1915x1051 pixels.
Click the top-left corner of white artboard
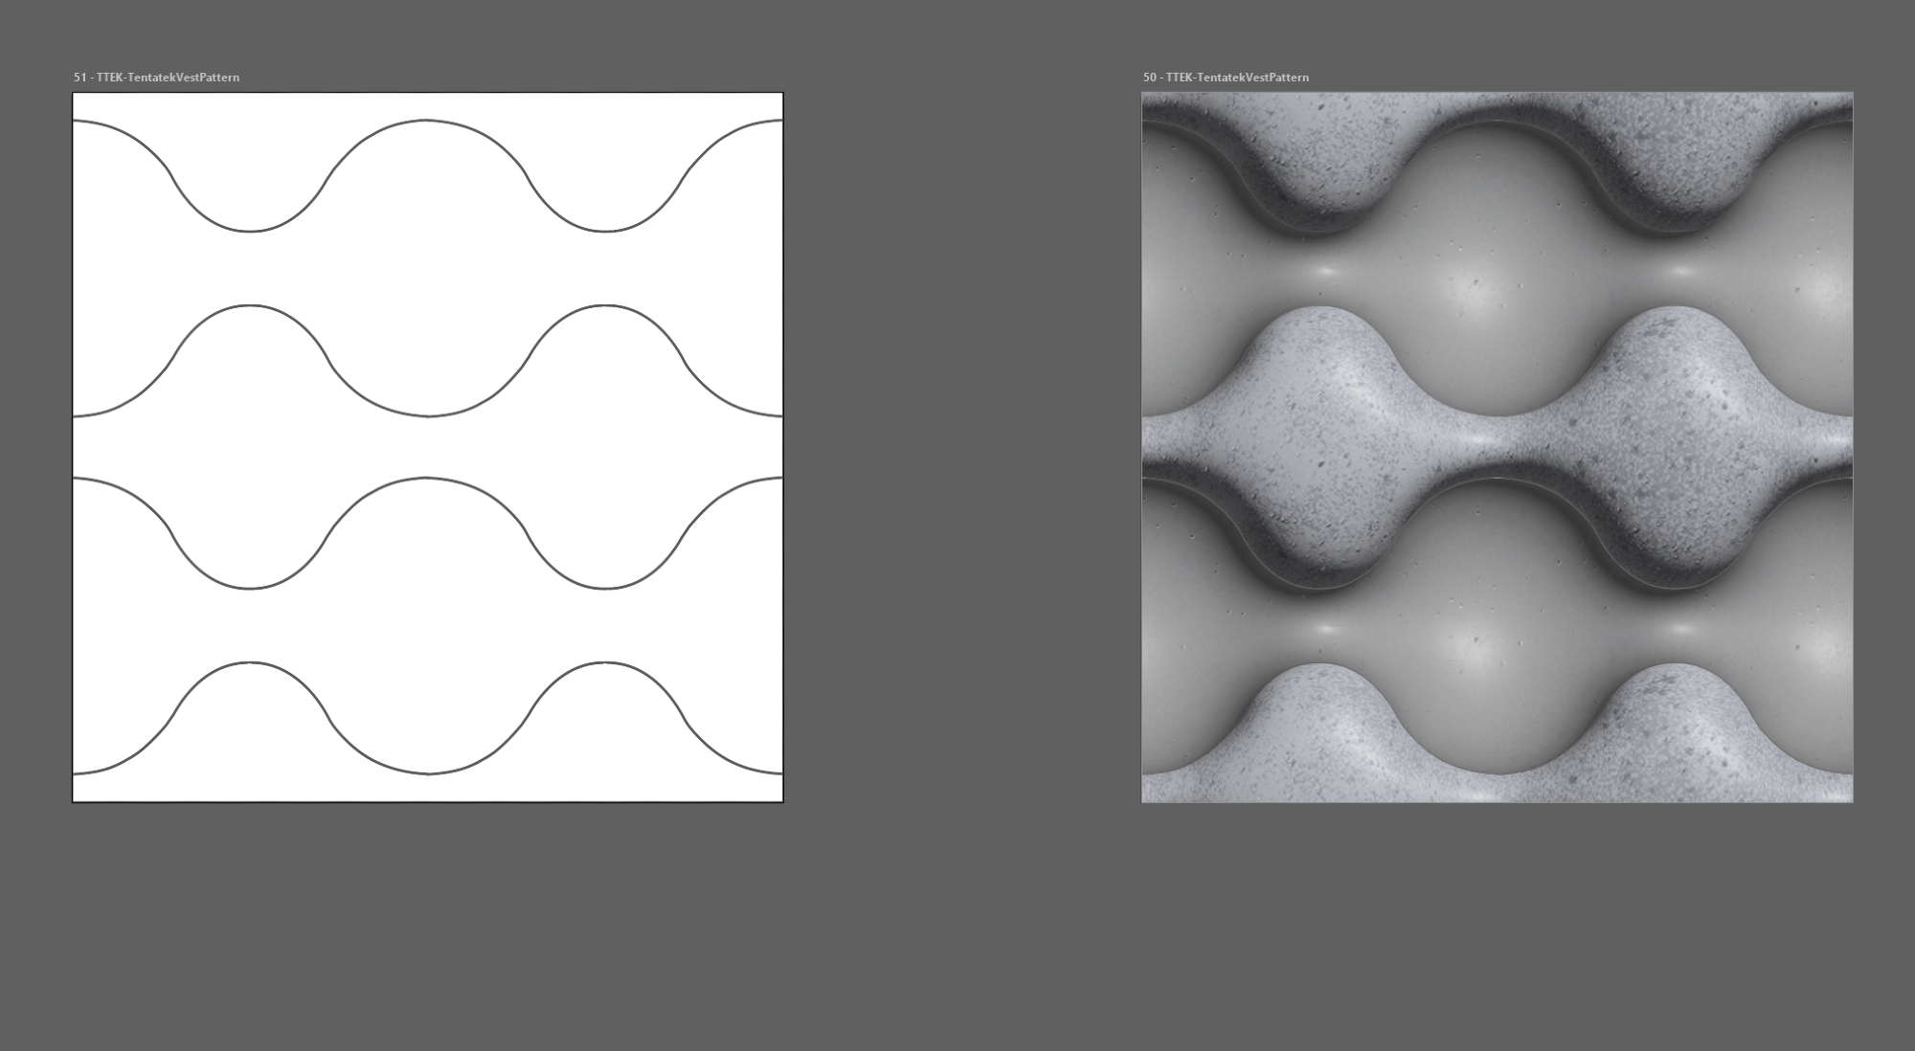[x=74, y=94]
